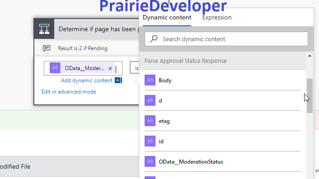Click the comment note icon
The width and height of the screenshot is (319, 179).
pos(47,48)
